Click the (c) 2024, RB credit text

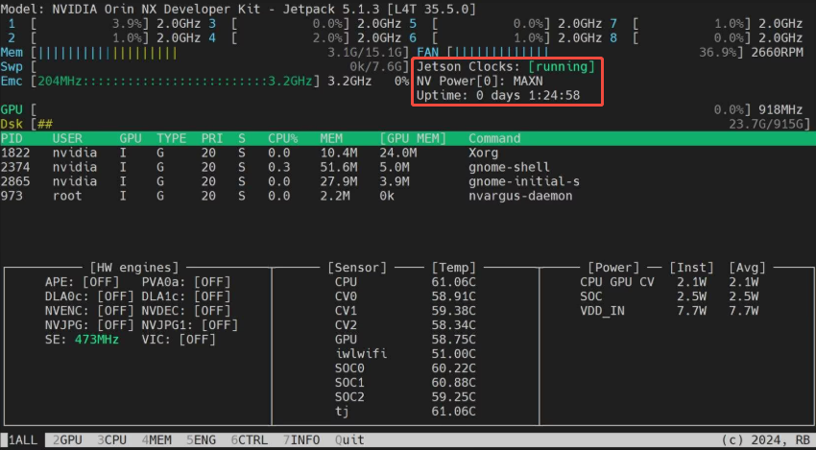click(765, 439)
